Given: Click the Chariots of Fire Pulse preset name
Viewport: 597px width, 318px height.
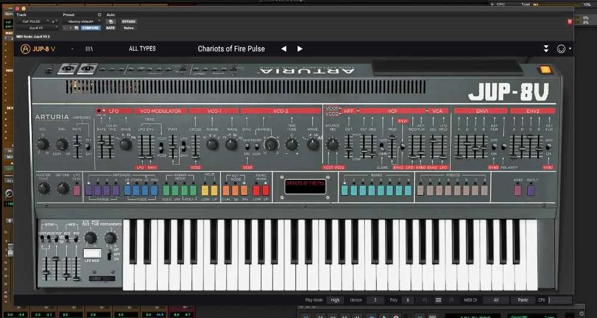Looking at the screenshot, I should 231,49.
